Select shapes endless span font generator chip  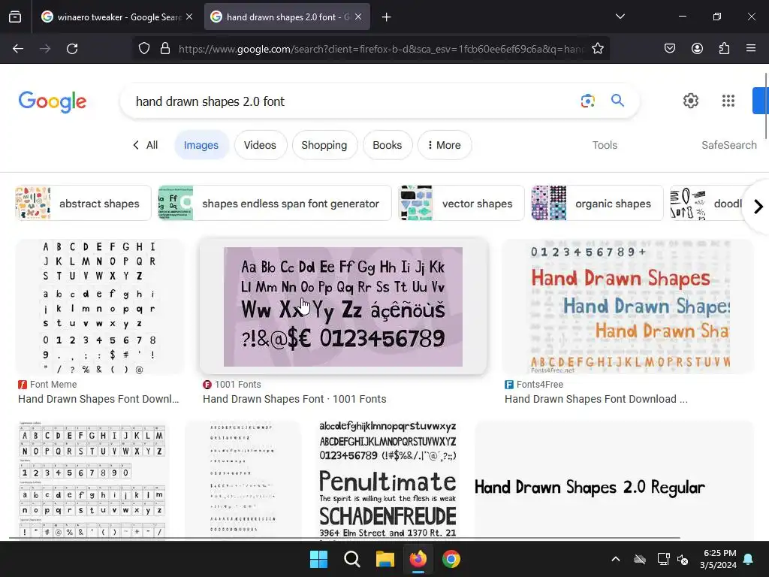click(x=275, y=203)
